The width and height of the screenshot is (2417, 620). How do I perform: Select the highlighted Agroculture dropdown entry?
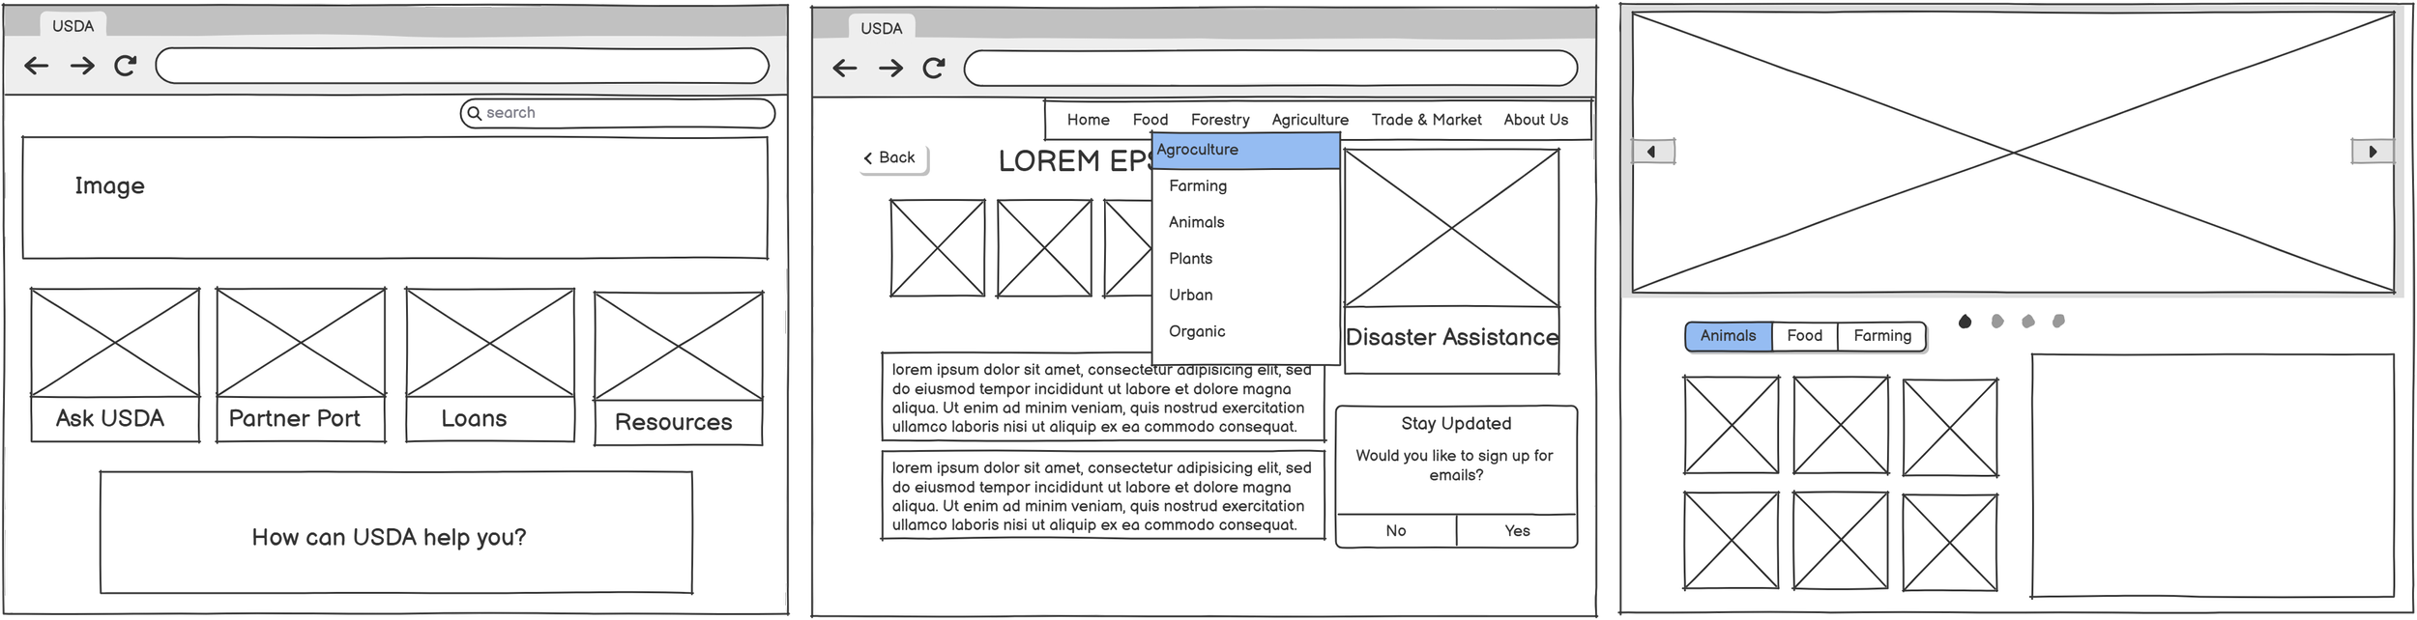[x=1245, y=151]
